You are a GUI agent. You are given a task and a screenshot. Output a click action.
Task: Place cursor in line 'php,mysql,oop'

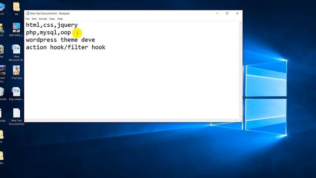(48, 32)
